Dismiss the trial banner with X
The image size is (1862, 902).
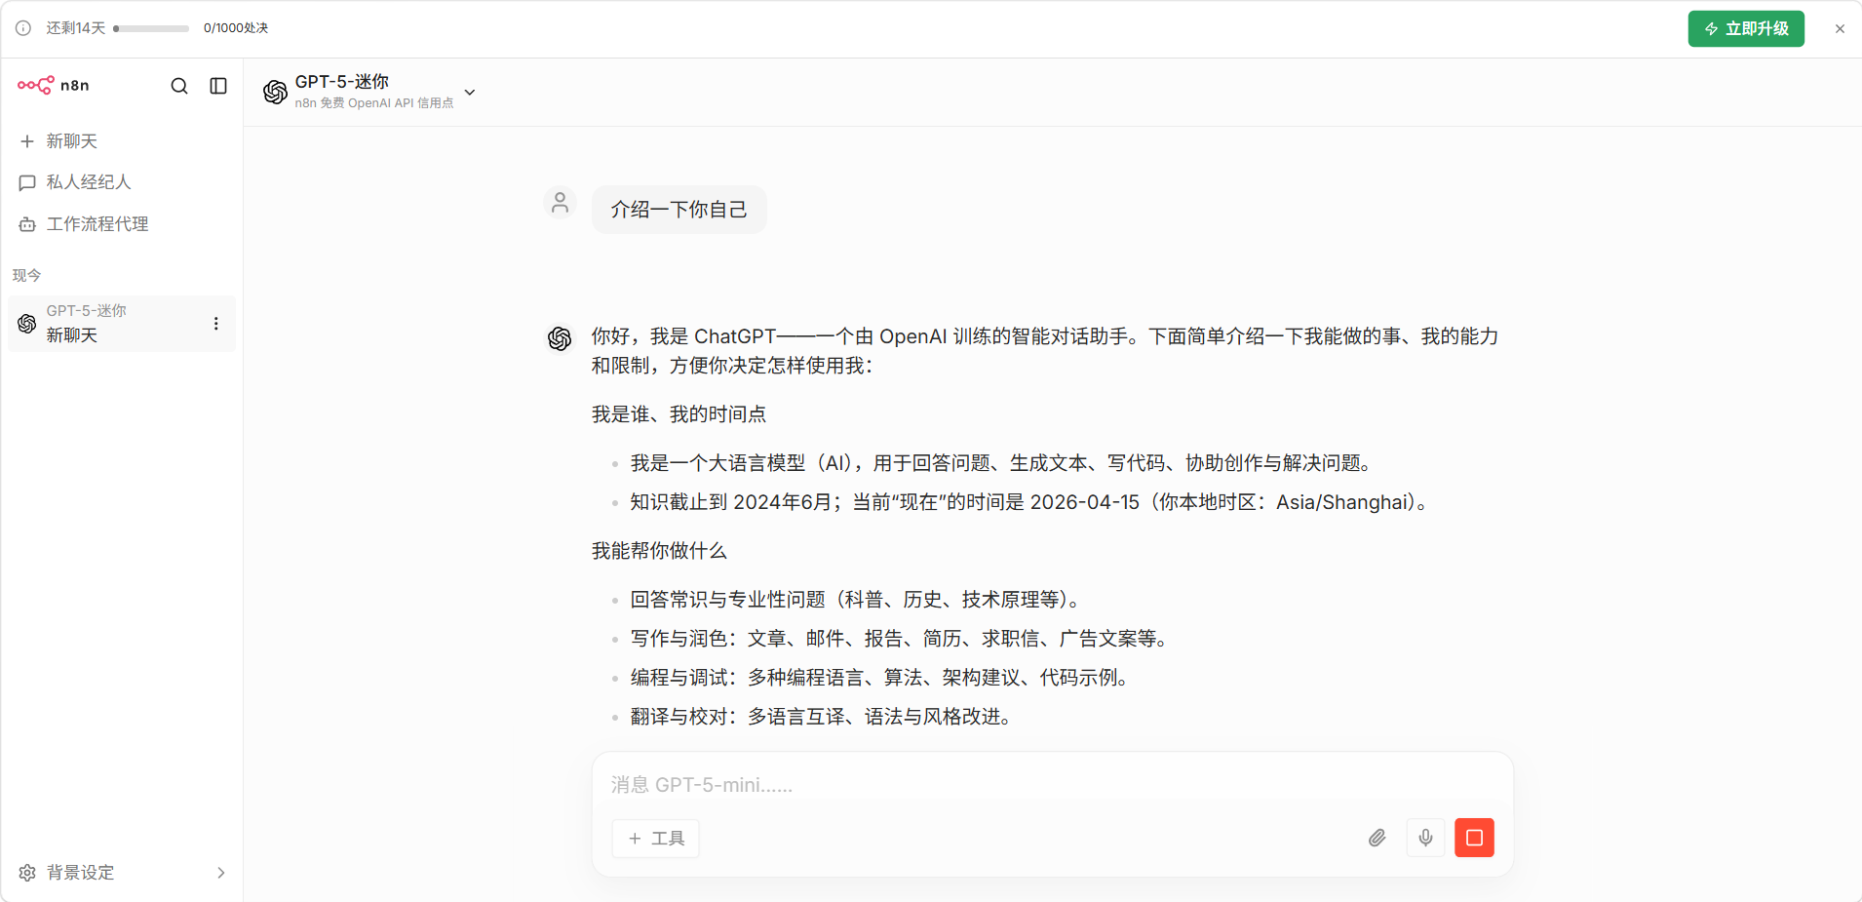1840,28
